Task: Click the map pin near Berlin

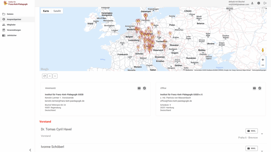Action: [152, 25]
